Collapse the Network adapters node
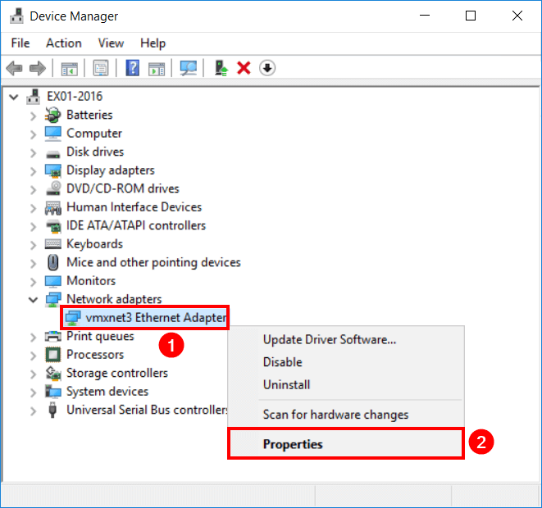The image size is (542, 508). pyautogui.click(x=34, y=300)
